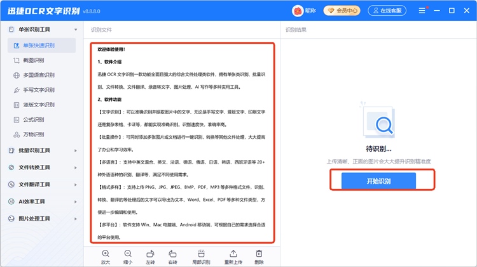Expand the 批量识别工具 section arrow
The height and width of the screenshot is (267, 477).
[x=76, y=150]
